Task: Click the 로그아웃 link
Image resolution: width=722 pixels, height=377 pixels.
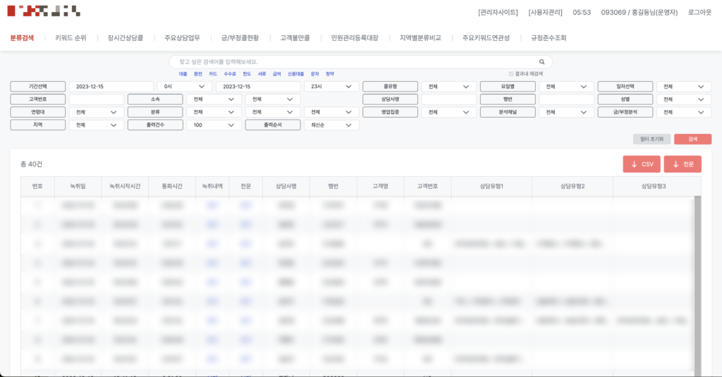Action: (699, 12)
